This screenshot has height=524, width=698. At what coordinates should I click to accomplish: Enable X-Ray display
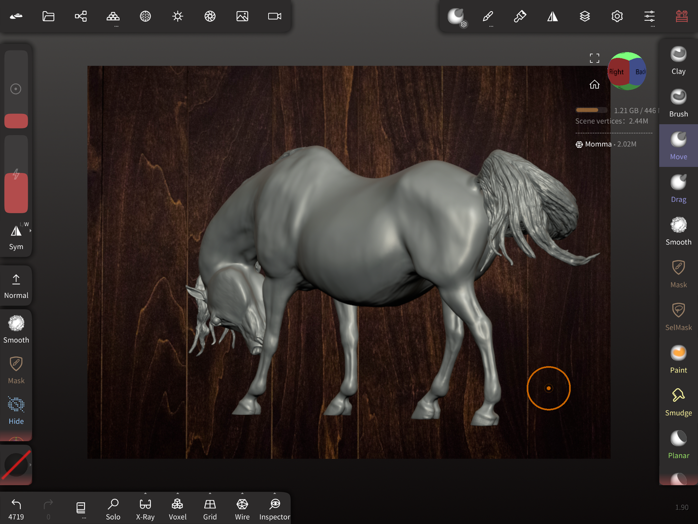pos(145,509)
